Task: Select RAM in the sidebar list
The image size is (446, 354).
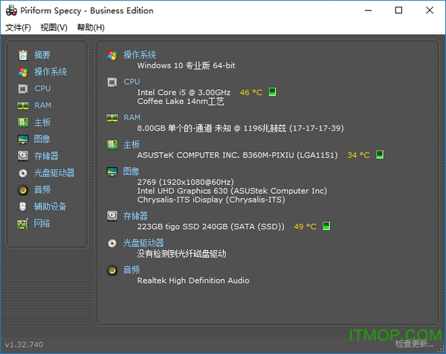Action: point(42,105)
